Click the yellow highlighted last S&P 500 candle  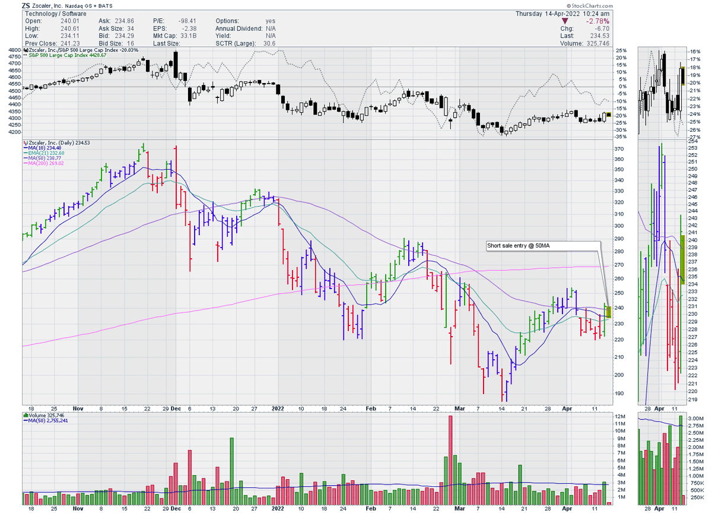click(609, 115)
